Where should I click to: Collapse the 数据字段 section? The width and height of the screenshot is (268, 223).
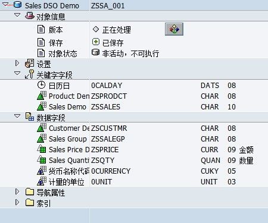(17, 116)
